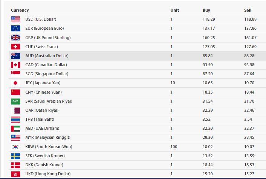The image size is (266, 179).
Task: Click the UK Union Jack flag icon
Action: pos(15,38)
